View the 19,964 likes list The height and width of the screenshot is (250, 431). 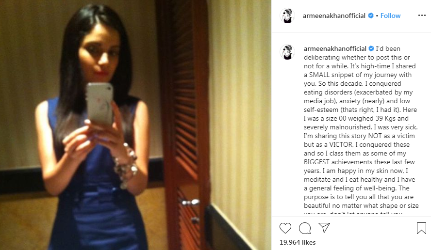tap(298, 242)
